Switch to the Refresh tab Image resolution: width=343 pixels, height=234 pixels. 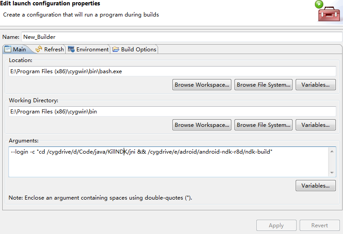(54, 49)
